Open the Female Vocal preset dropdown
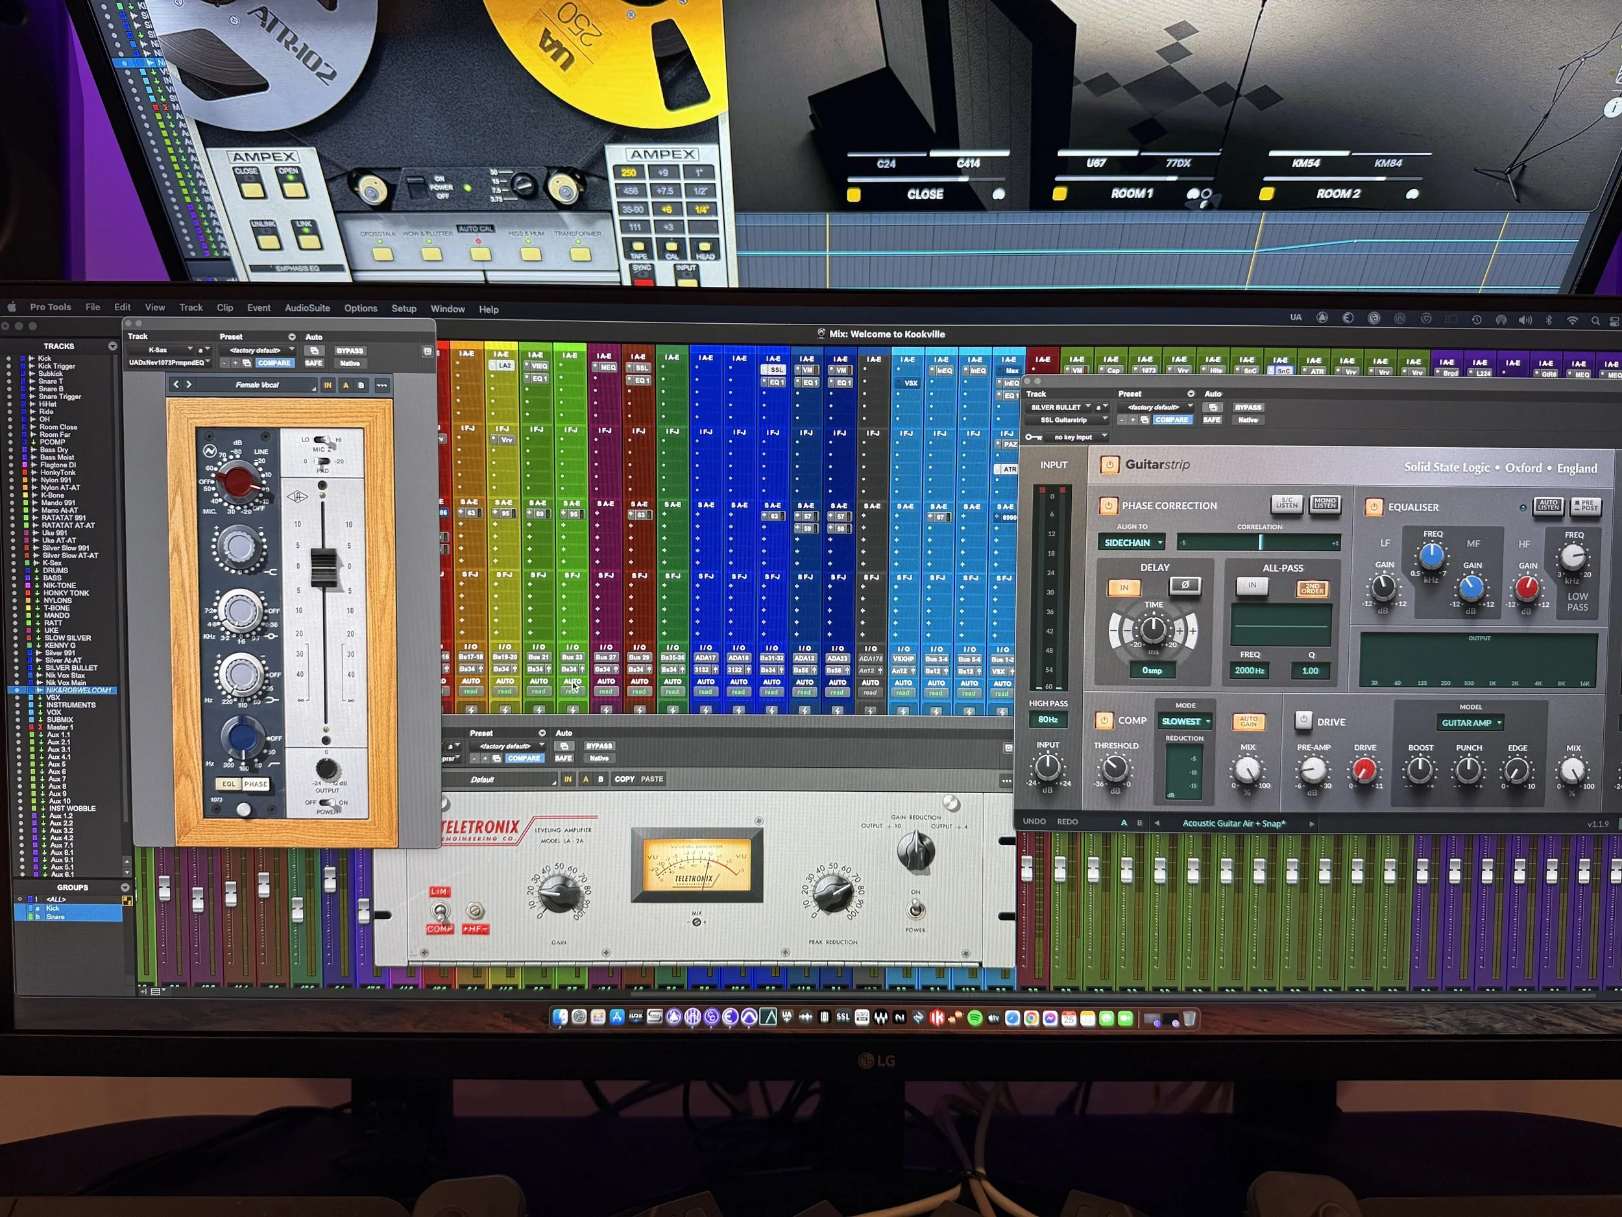Screen dimensions: 1622x1217 coord(258,384)
